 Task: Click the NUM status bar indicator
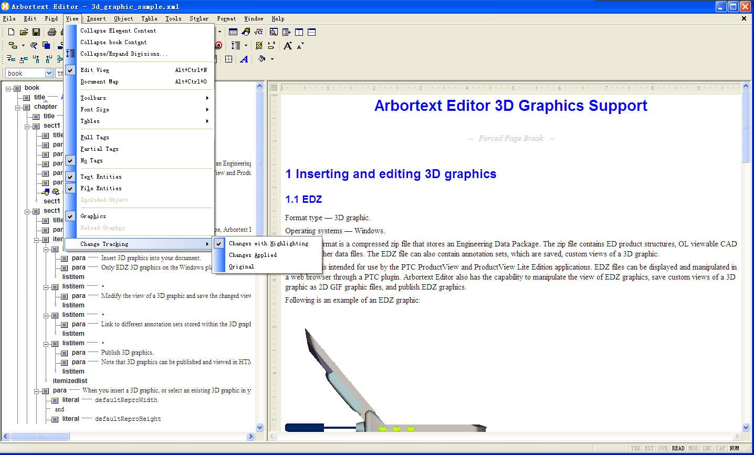(x=735, y=448)
